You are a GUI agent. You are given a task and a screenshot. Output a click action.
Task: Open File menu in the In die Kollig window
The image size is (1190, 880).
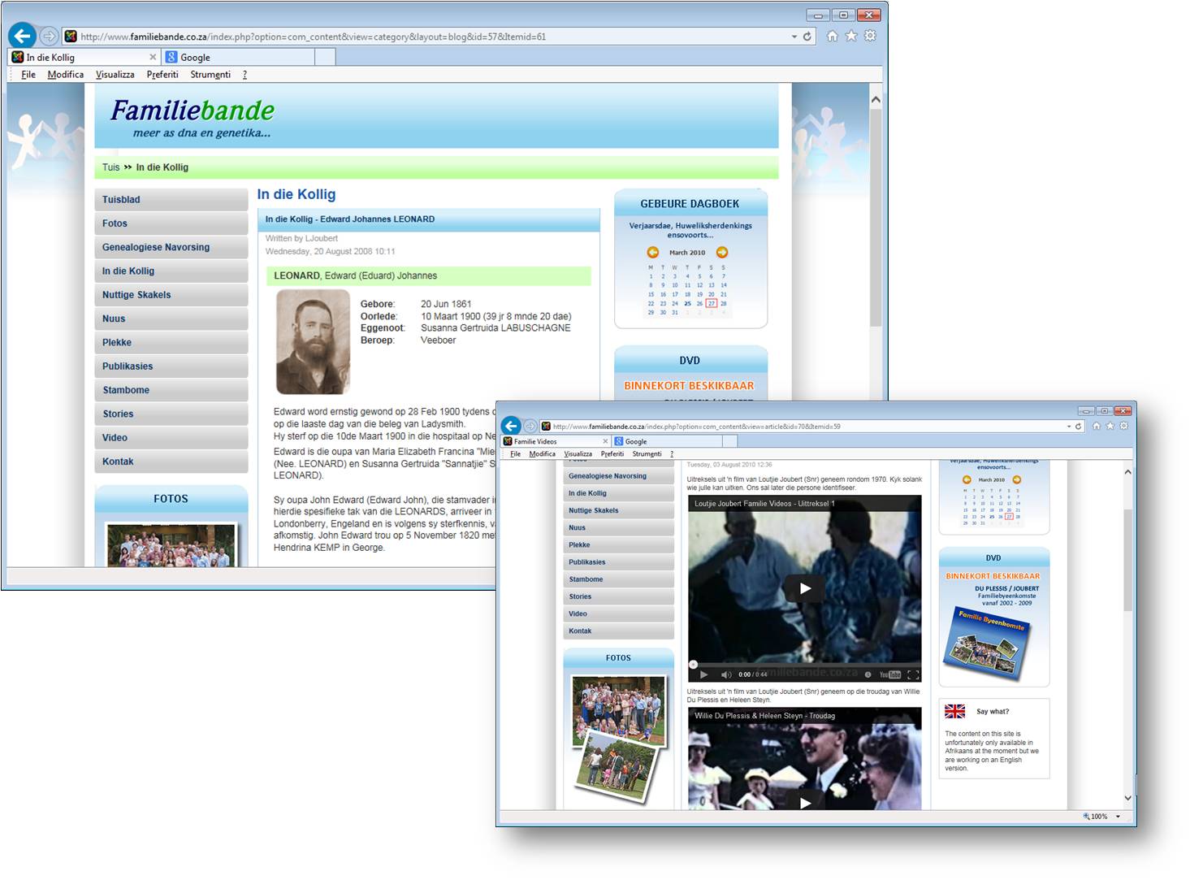[28, 74]
